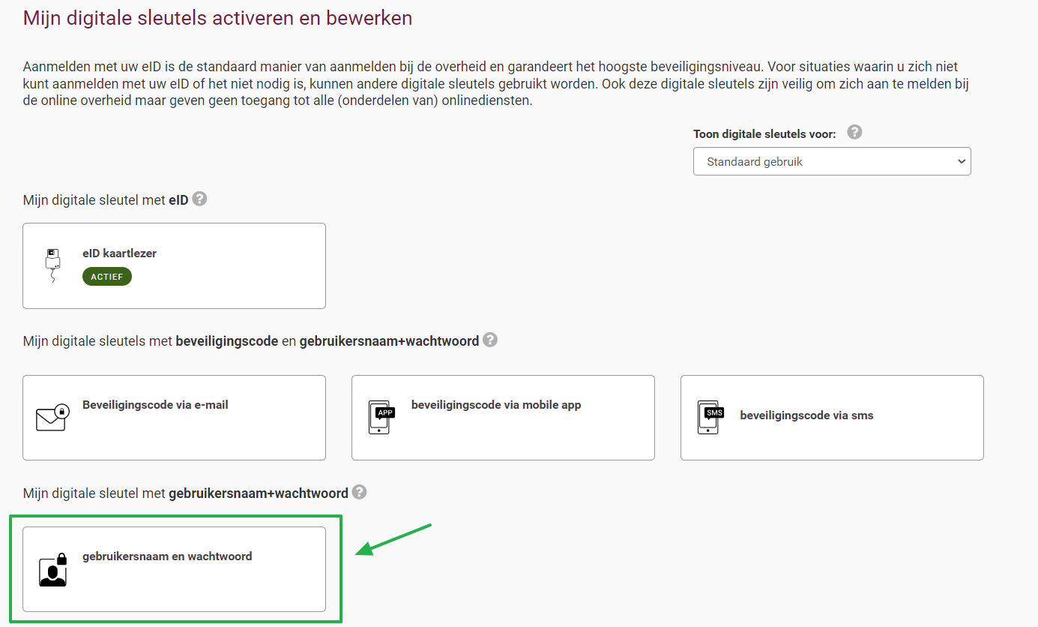Viewport: 1038px width, 627px height.
Task: Open 'beveiligingscode via sms'
Action: 832,418
